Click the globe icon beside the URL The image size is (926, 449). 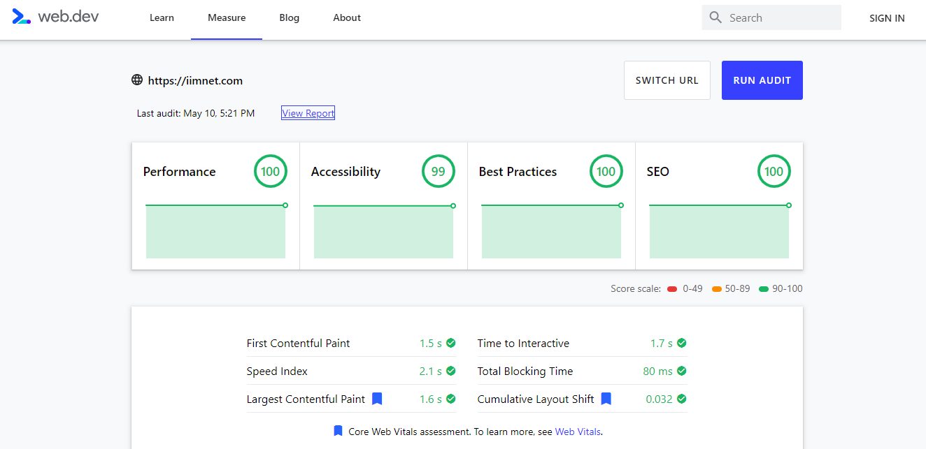137,80
